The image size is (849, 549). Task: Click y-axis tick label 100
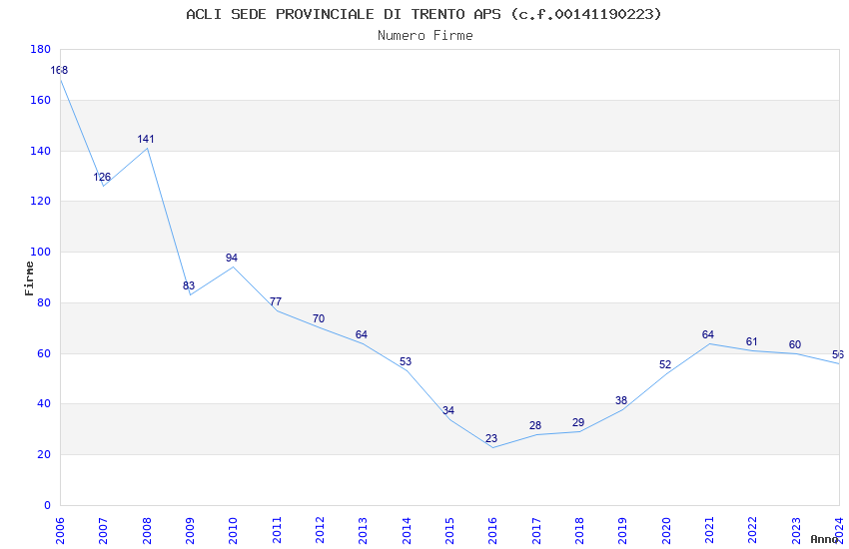point(41,253)
